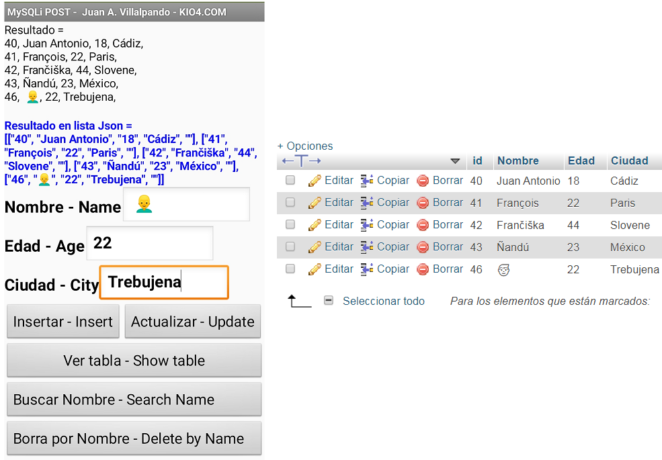Click the Seleccionar todo link
662x460 pixels.
point(383,301)
